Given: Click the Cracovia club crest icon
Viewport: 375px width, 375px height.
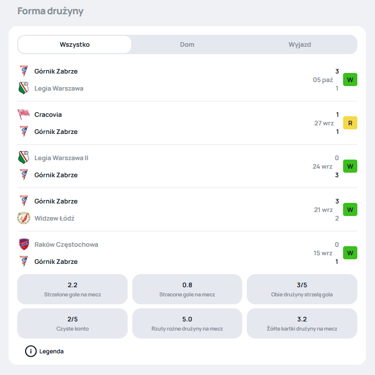Looking at the screenshot, I should [23, 115].
